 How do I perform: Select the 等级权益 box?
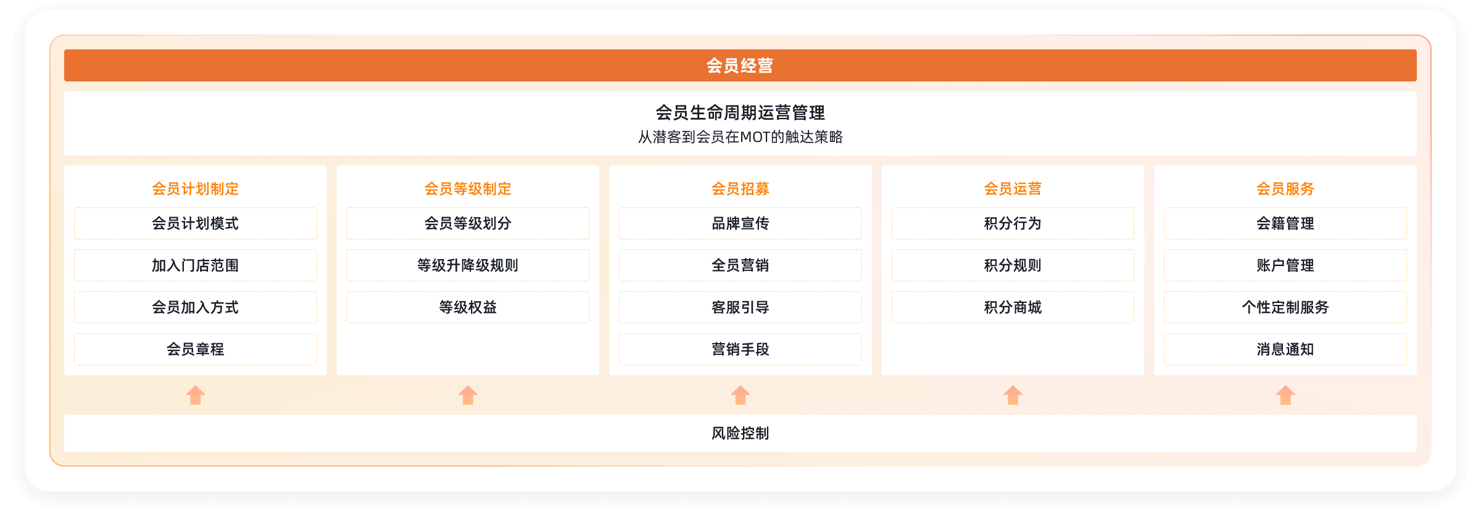468,307
